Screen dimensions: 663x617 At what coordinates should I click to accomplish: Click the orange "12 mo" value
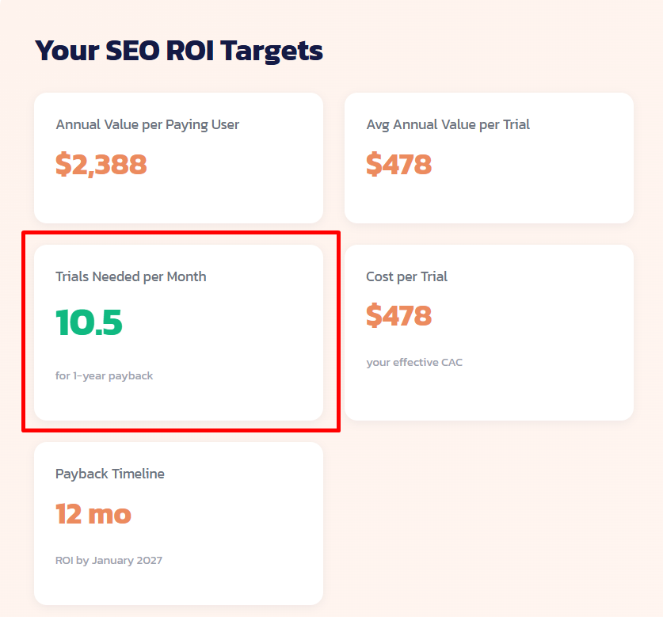click(93, 514)
